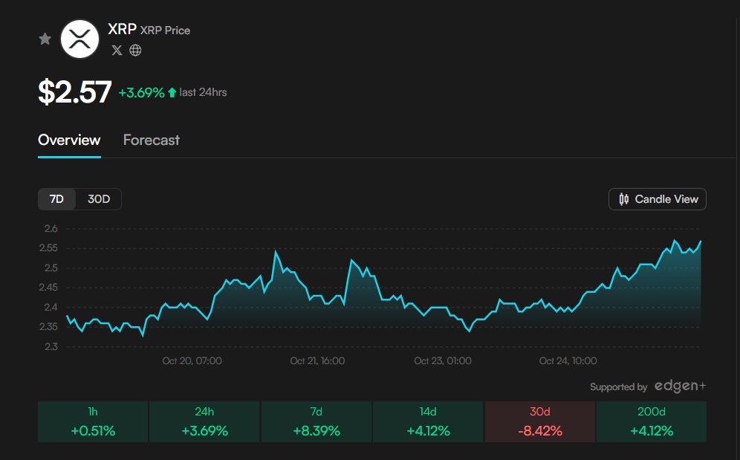740x460 pixels.
Task: Click the 2.45 y-axis label
Action: (x=48, y=287)
